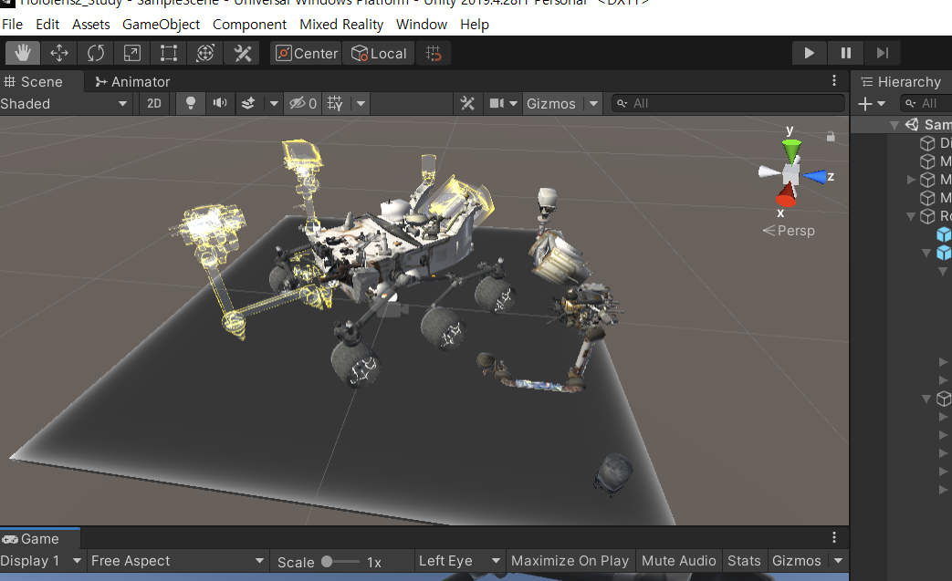Select the Scale tool
This screenshot has height=581, width=952.
coord(131,54)
